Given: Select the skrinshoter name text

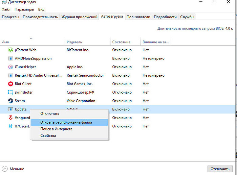Looking at the screenshot, I should [x=24, y=92].
